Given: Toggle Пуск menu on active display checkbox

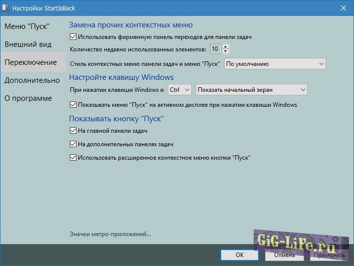Looking at the screenshot, I should (x=73, y=105).
